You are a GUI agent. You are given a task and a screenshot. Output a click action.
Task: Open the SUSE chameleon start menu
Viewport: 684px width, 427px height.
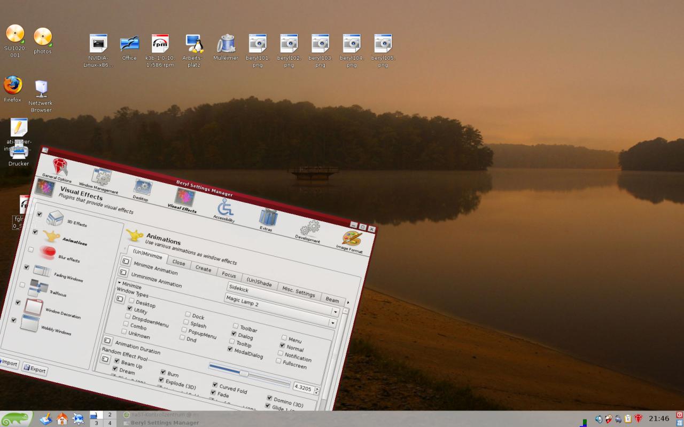point(17,418)
